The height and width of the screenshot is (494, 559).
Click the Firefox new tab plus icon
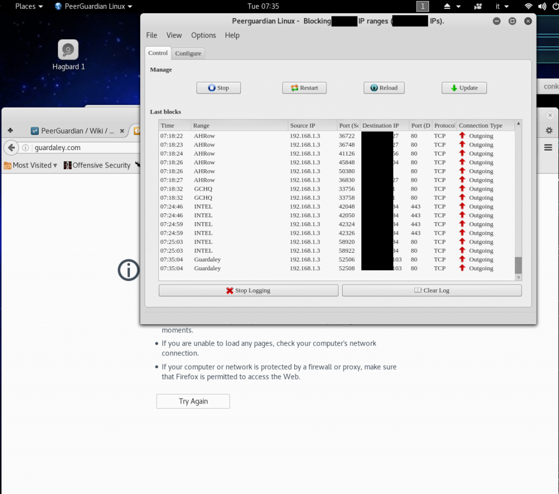coord(10,131)
